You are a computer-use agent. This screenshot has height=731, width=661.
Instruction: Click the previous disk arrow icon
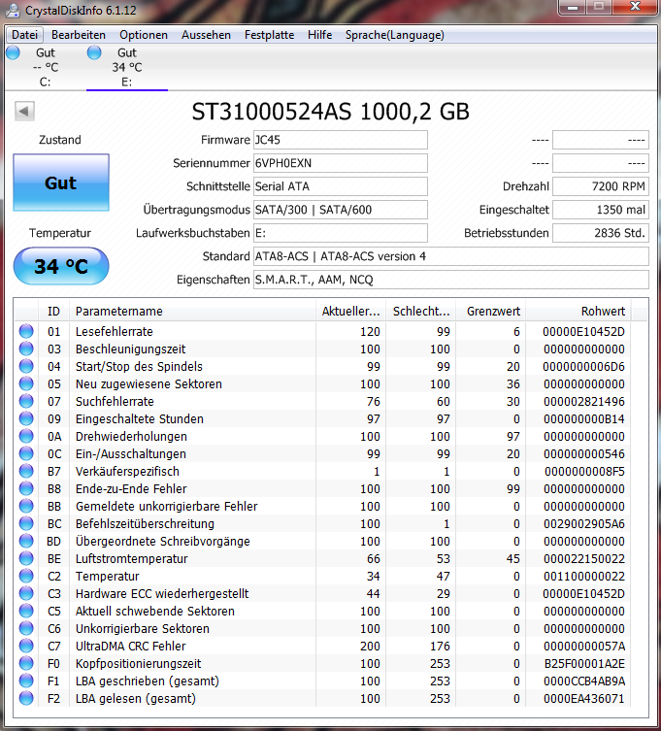pos(24,112)
